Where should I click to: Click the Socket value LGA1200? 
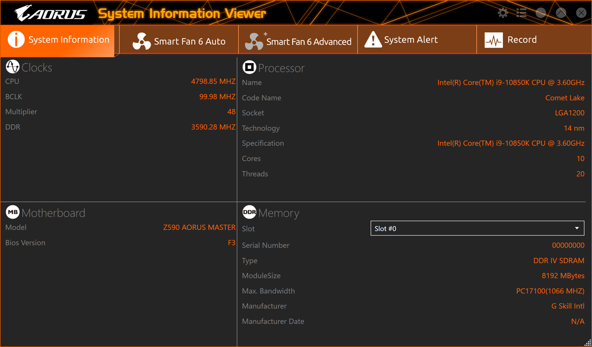click(569, 113)
